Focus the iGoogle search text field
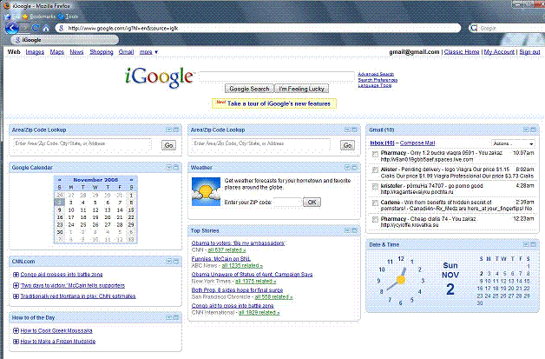 click(x=277, y=76)
